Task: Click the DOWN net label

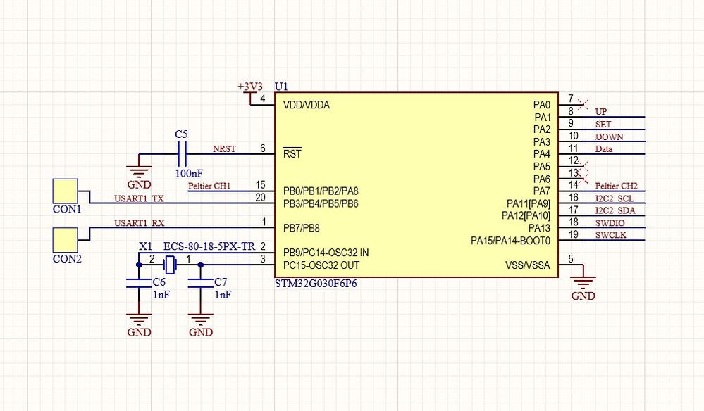Action: [610, 137]
